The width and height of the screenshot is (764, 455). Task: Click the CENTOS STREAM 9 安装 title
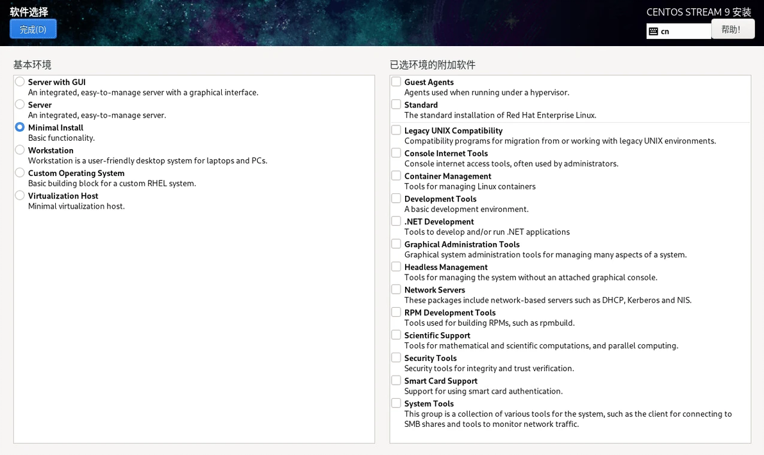699,12
